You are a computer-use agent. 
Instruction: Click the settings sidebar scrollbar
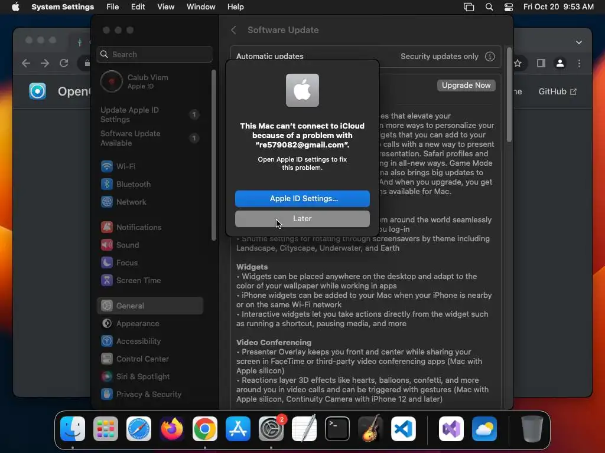pos(214,155)
